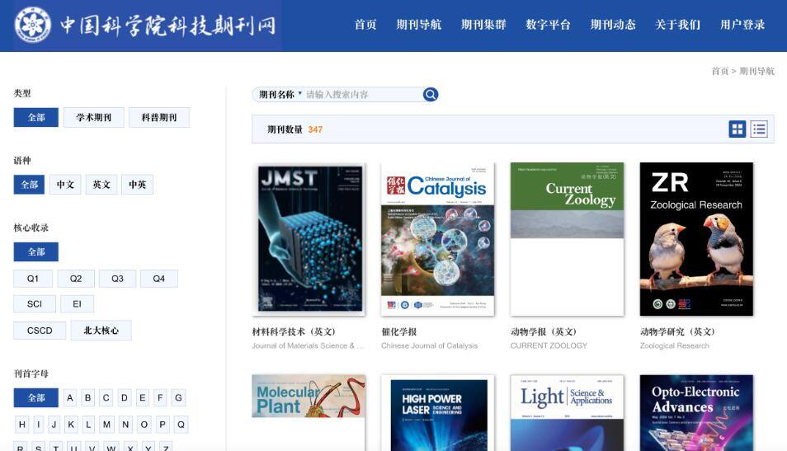Filter journals by letter Q
This screenshot has height=451, width=787.
[x=181, y=425]
